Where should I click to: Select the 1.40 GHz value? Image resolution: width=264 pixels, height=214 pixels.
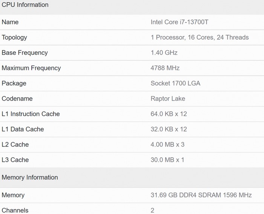pos(164,53)
